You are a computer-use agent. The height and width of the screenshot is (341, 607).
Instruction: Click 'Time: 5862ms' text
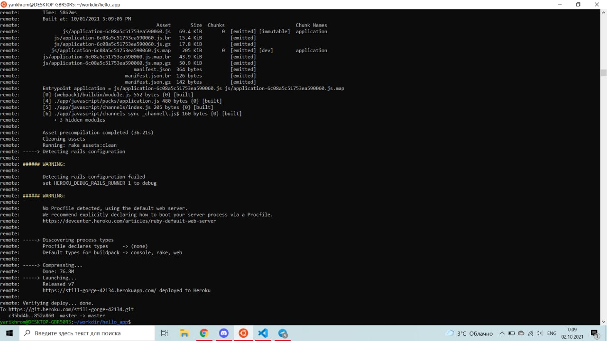(59, 12)
